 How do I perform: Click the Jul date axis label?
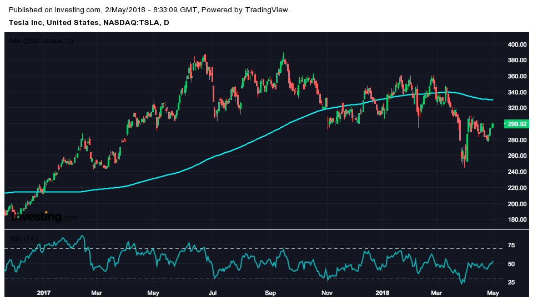pos(213,293)
